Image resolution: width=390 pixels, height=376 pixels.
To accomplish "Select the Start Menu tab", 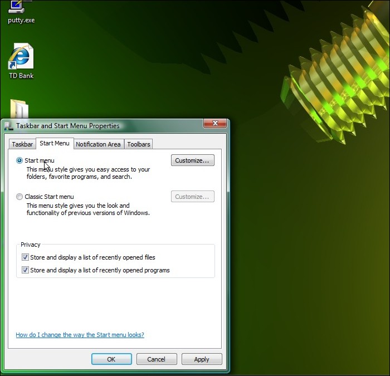I will [55, 144].
